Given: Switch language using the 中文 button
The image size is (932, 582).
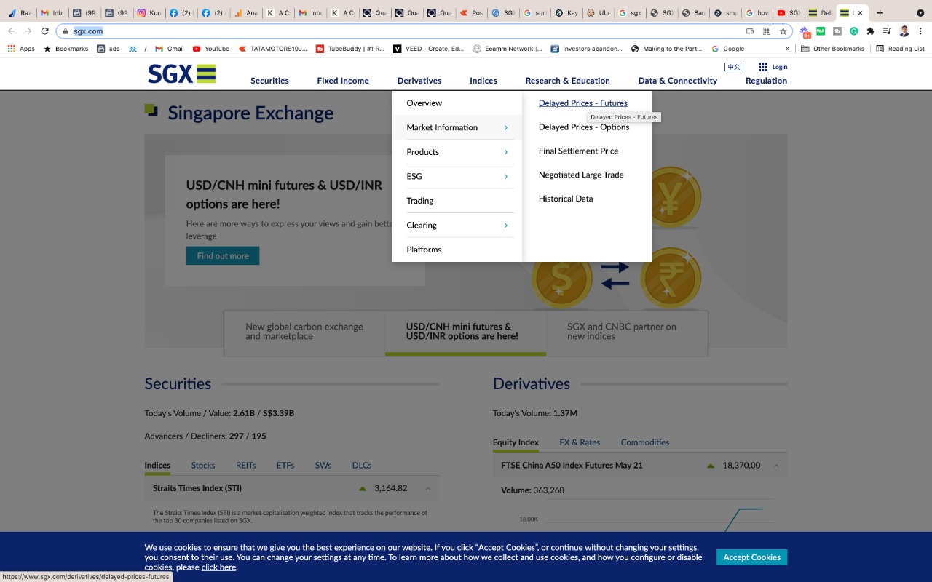Looking at the screenshot, I should tap(733, 67).
